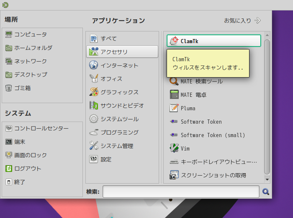This screenshot has width=293, height=218.
Task: Click the application list scroll down arrow
Action: tap(267, 179)
